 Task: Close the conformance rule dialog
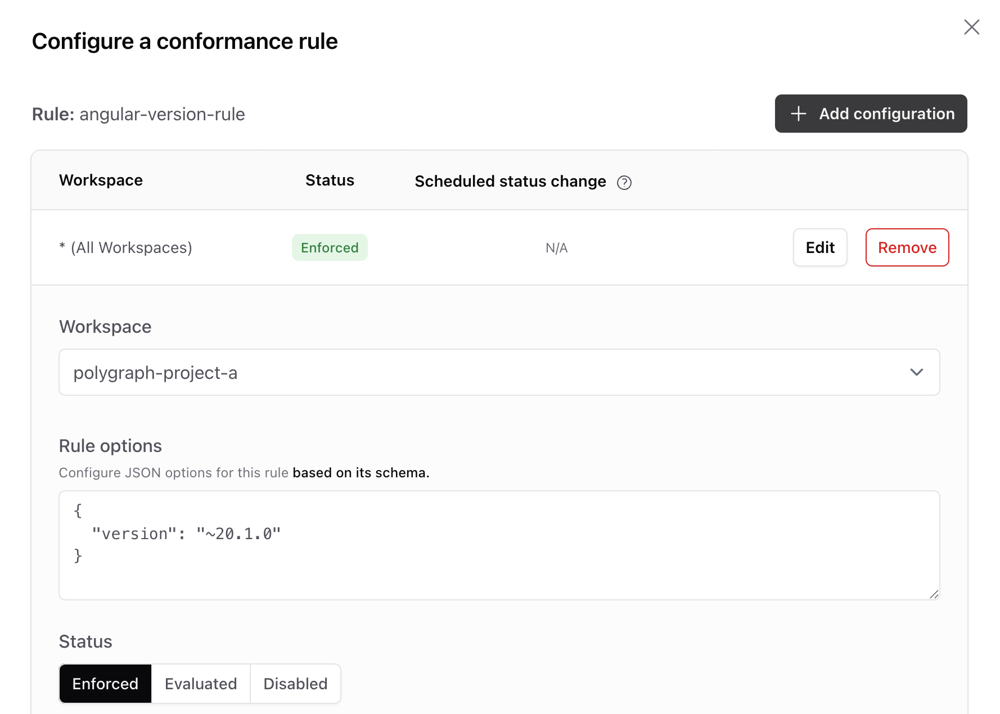(971, 27)
